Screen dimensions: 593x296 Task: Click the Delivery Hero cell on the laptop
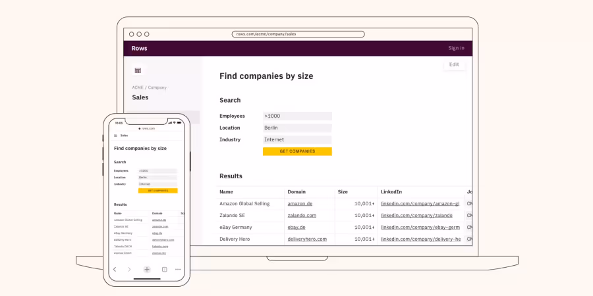[235, 239]
